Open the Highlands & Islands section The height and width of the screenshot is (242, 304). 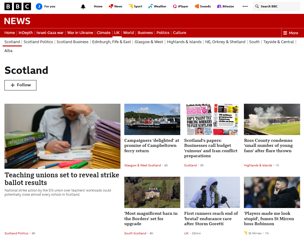pyautogui.click(x=184, y=42)
